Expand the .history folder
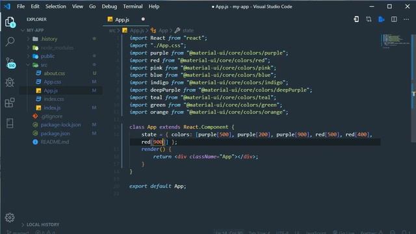The image size is (416, 234). pyautogui.click(x=28, y=39)
